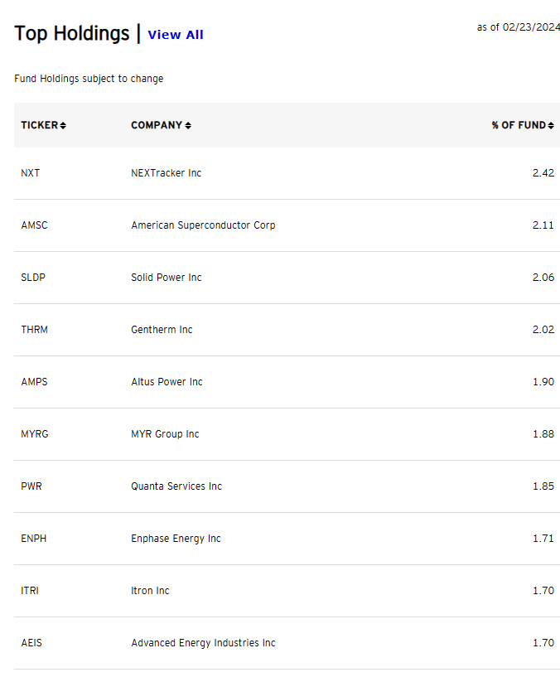
Task: Click the Solid Power Inc row
Action: click(x=166, y=278)
